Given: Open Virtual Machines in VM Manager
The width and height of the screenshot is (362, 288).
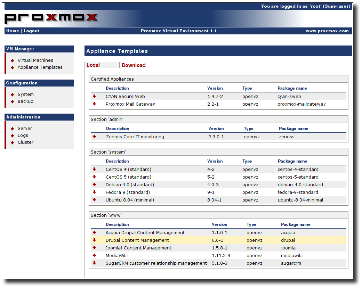Looking at the screenshot, I should pos(35,60).
